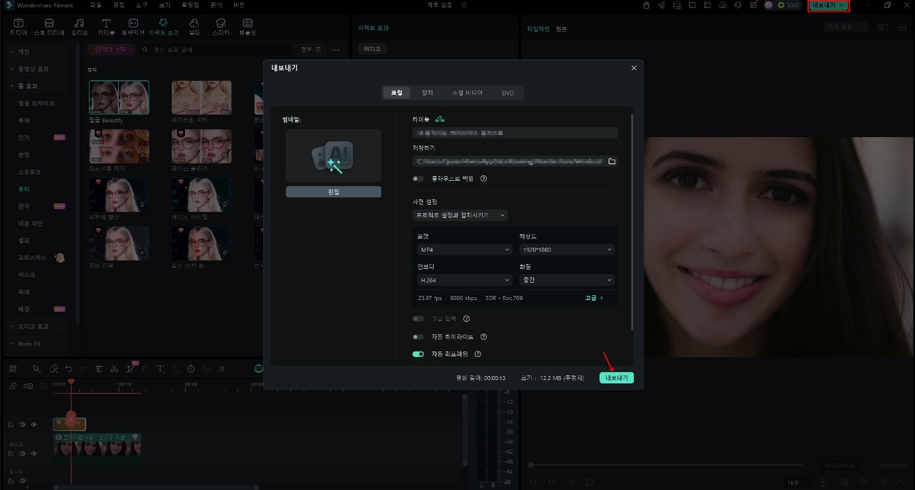Click the 편집 button under thumbnail
Image resolution: width=915 pixels, height=490 pixels.
[333, 192]
